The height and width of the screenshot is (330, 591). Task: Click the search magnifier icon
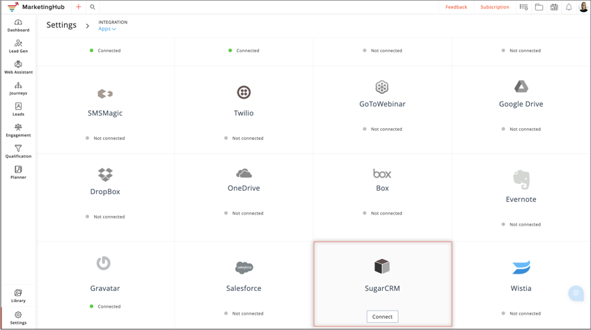tap(93, 7)
